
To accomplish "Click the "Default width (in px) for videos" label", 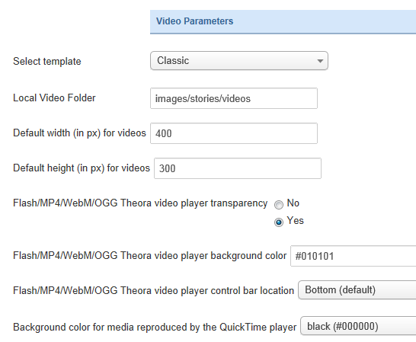I will click(x=79, y=133).
